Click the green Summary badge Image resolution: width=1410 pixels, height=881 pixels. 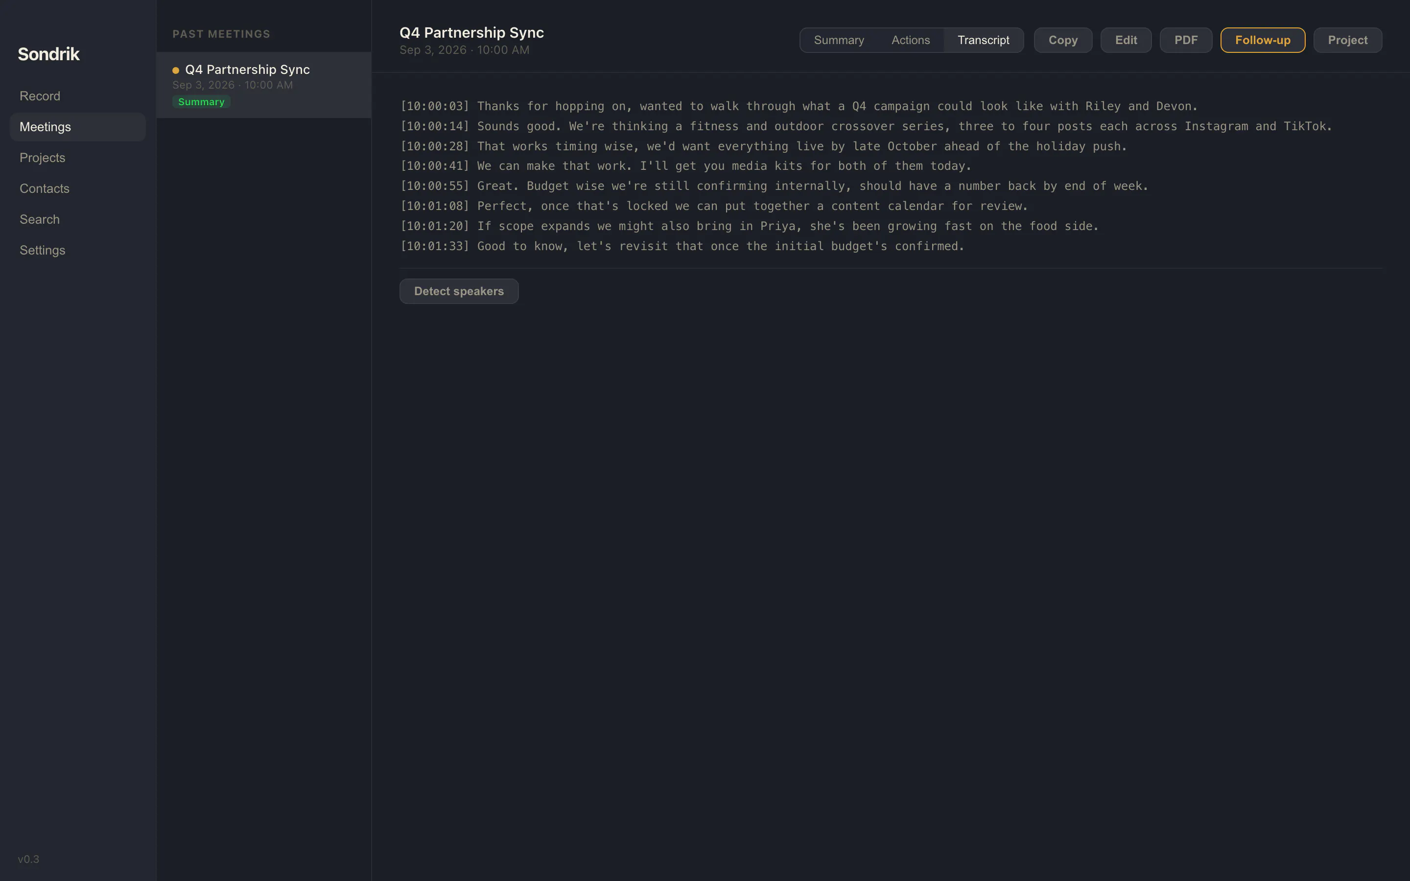click(201, 102)
